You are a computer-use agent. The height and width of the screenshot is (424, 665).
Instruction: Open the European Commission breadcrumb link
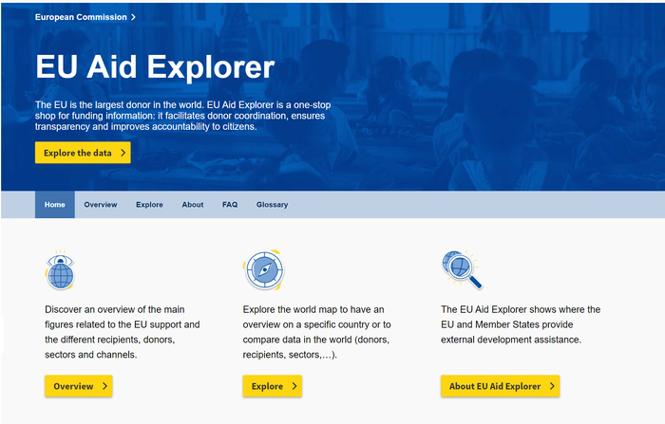click(x=85, y=17)
